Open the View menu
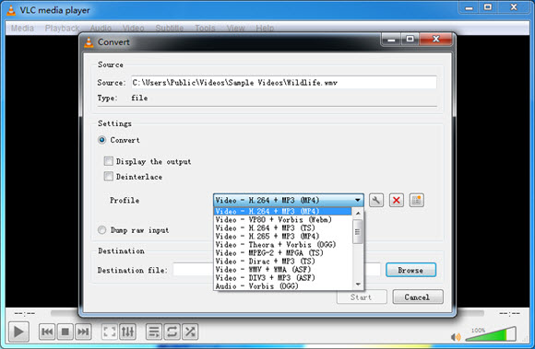Viewport: 535px width, 349px height. 236,29
